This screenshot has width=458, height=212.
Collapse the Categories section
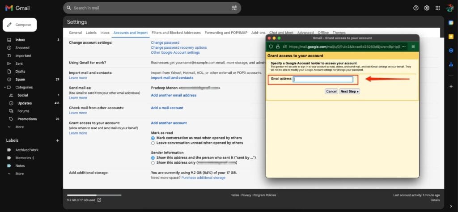tap(5, 87)
